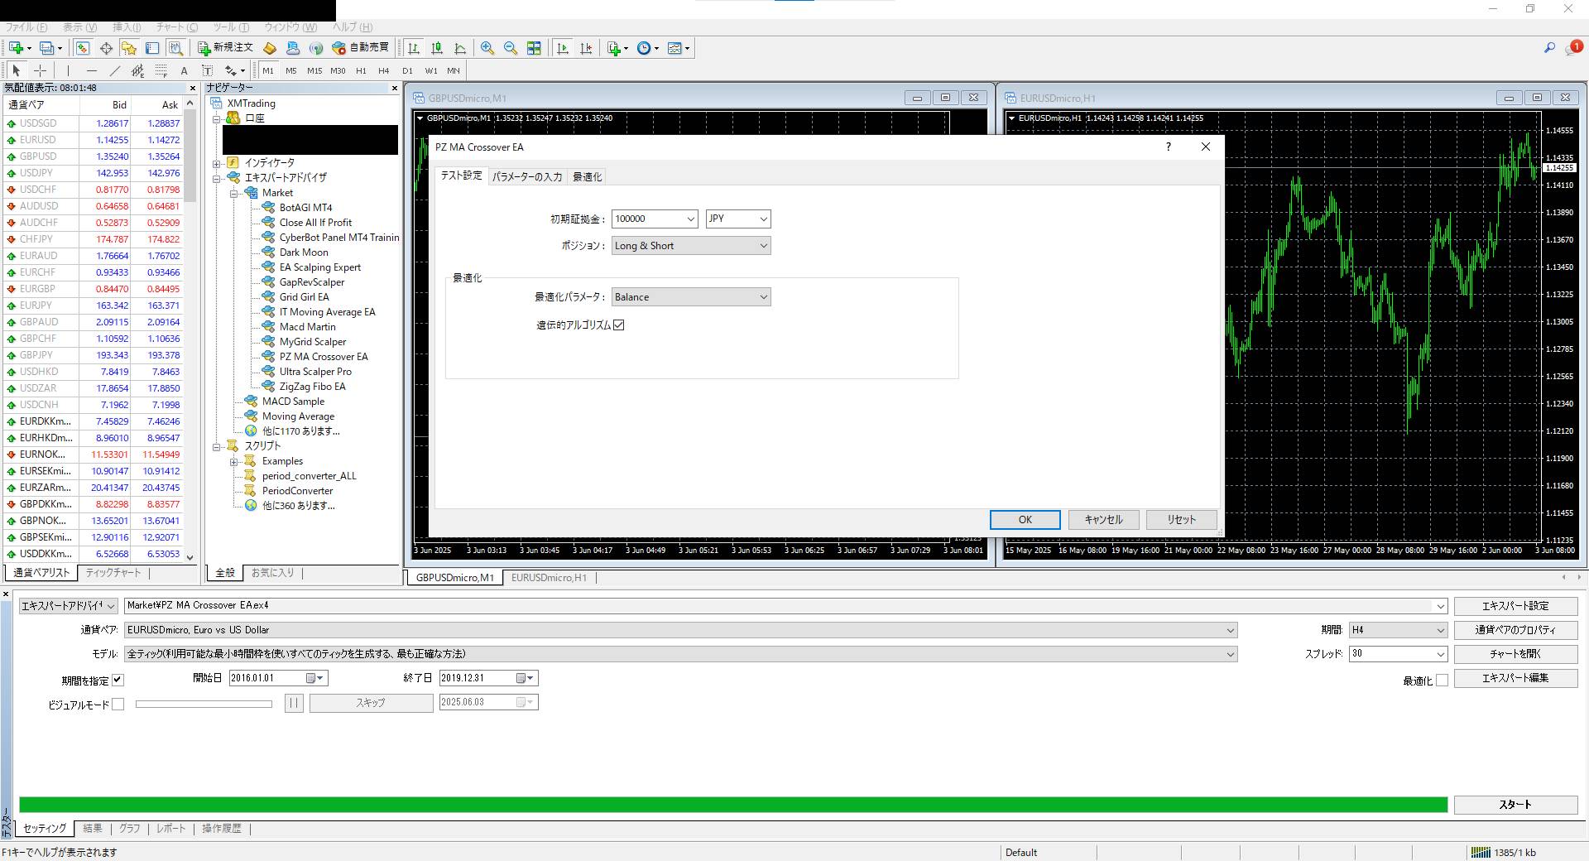Click the green tester progress bar
The width and height of the screenshot is (1589, 861).
point(733,805)
